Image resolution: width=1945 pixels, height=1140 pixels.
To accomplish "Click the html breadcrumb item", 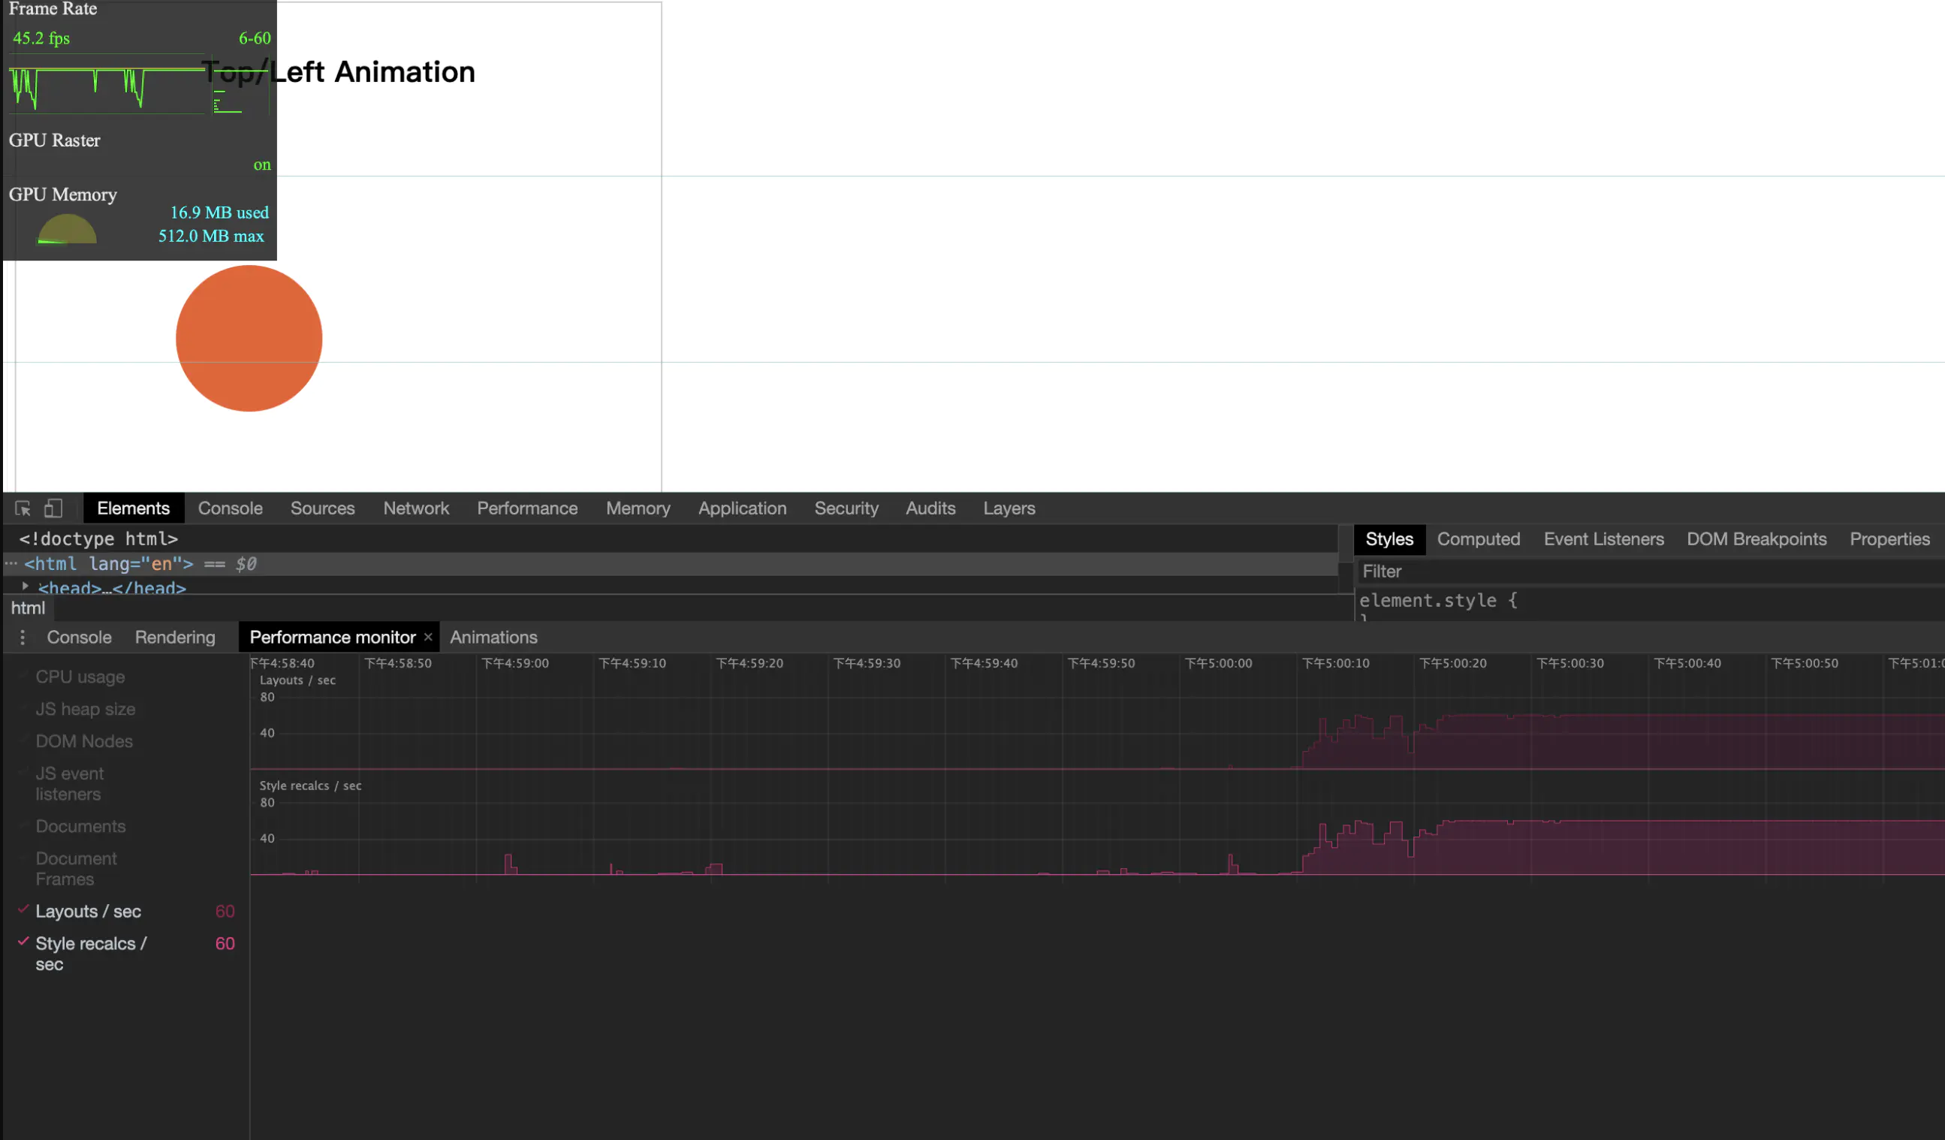I will pos(28,608).
